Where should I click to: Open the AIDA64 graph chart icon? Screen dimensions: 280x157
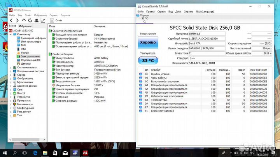[43, 20]
